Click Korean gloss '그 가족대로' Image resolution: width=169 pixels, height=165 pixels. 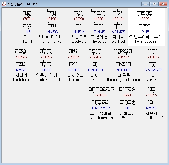tap(101, 113)
